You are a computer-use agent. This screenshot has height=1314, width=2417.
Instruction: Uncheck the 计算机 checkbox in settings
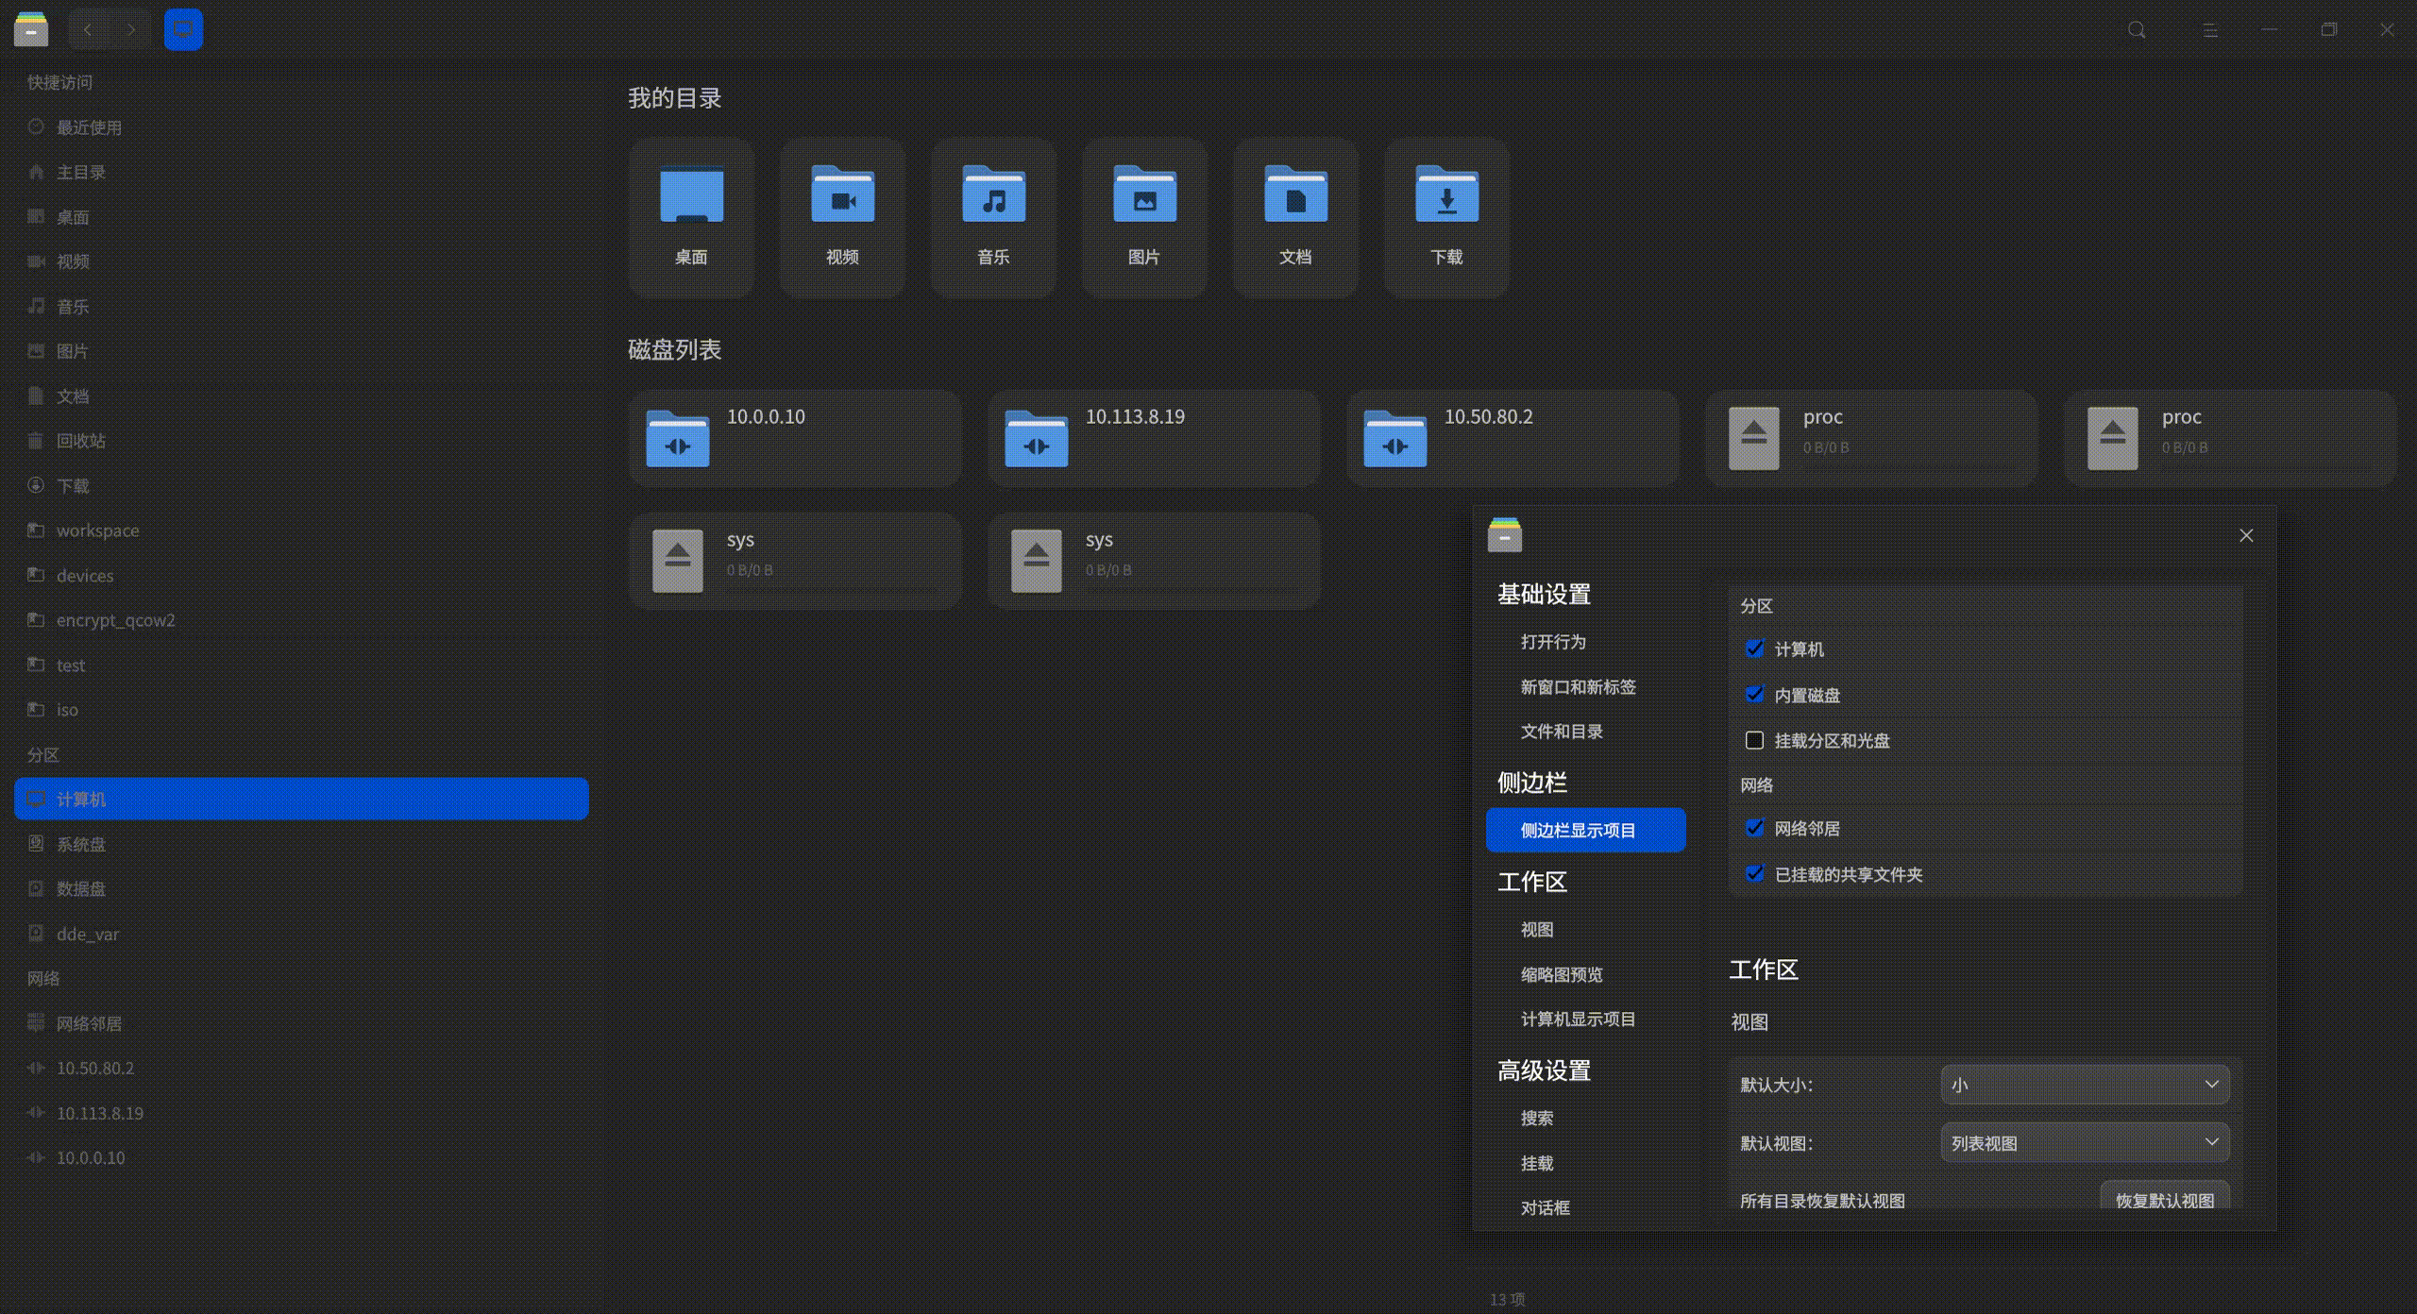[1754, 649]
